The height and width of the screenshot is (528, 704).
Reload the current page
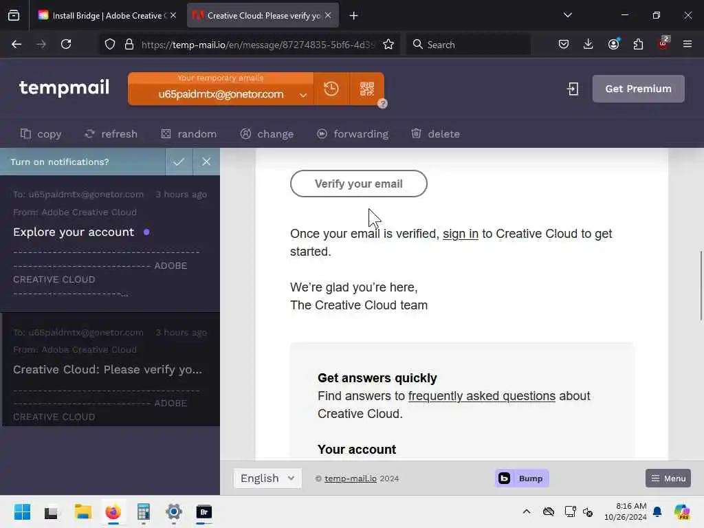pyautogui.click(x=66, y=44)
